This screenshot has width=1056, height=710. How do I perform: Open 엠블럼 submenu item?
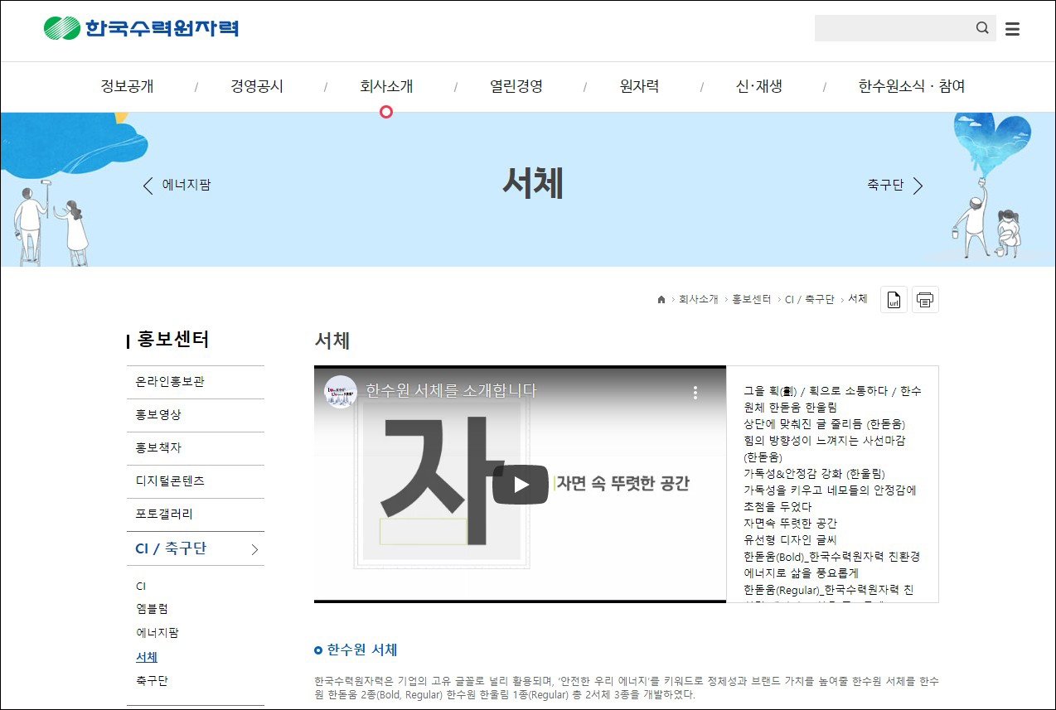point(153,609)
